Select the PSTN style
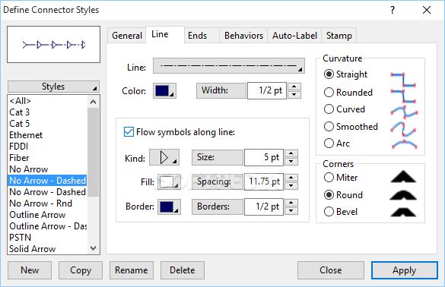 pyautogui.click(x=47, y=238)
